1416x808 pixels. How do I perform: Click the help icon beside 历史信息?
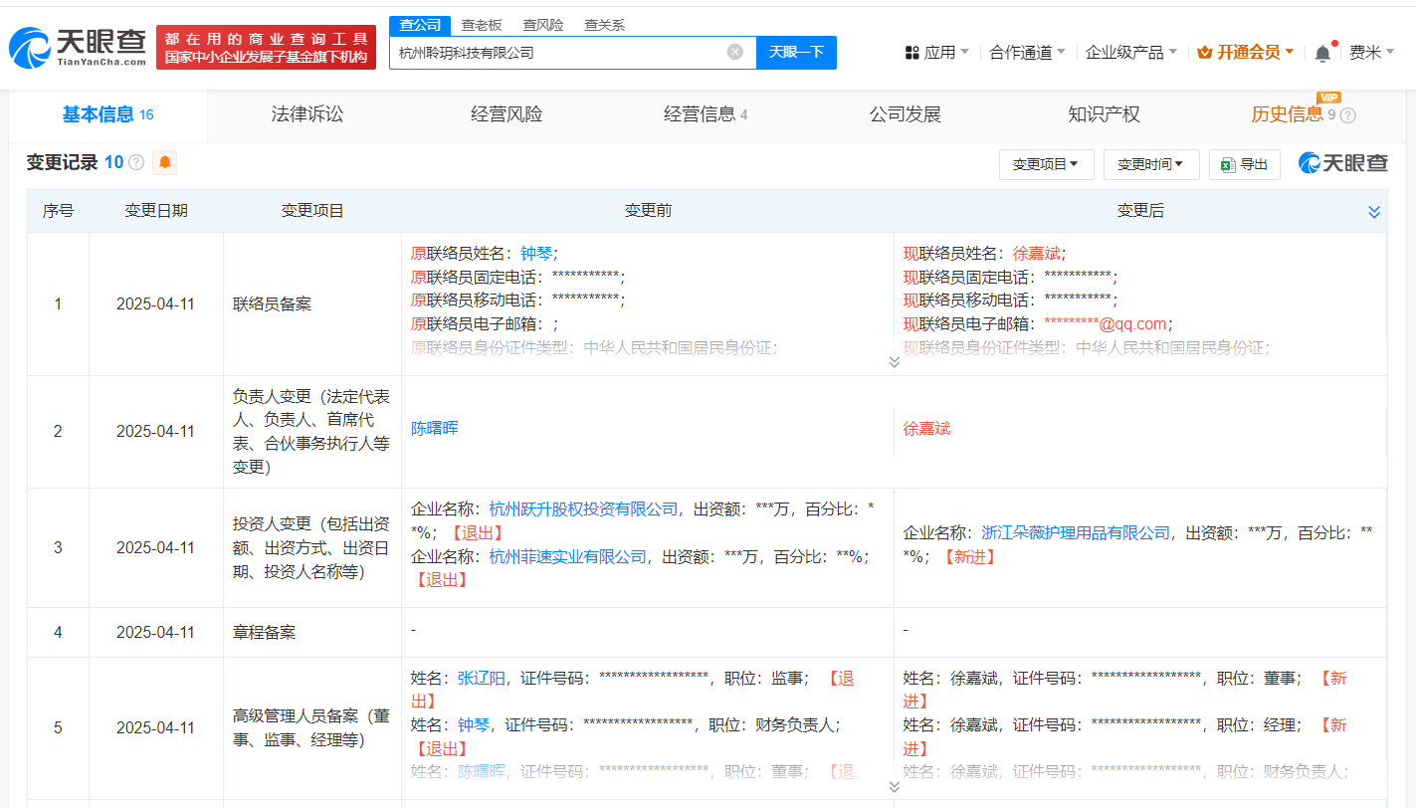tap(1348, 115)
